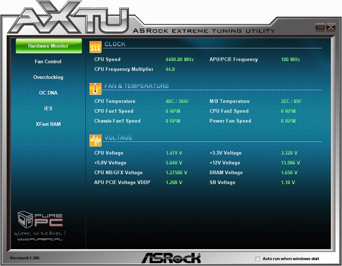This screenshot has width=342, height=266.
Task: Click the ASRock logo at bottom
Action: coord(171,258)
